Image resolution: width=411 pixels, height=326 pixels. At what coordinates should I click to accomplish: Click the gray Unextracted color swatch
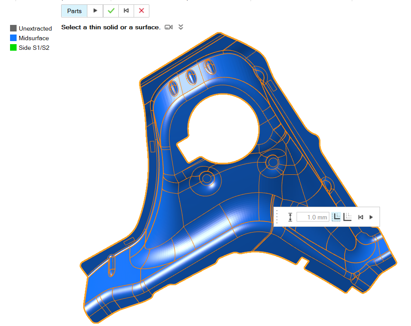point(13,28)
